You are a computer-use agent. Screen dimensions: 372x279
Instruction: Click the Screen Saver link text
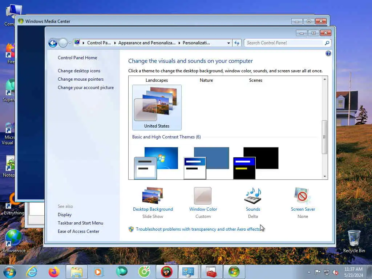tap(303, 209)
